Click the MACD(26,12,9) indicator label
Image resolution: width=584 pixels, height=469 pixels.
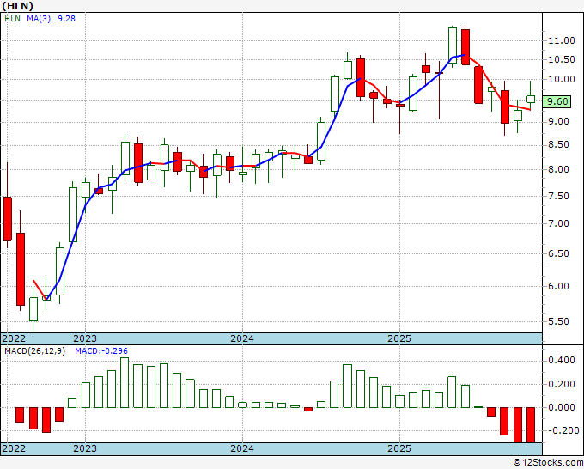pyautogui.click(x=34, y=351)
